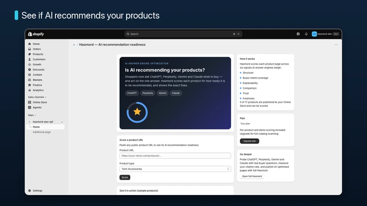Click the Hasmord AI recommendation readiness title

click(112, 44)
